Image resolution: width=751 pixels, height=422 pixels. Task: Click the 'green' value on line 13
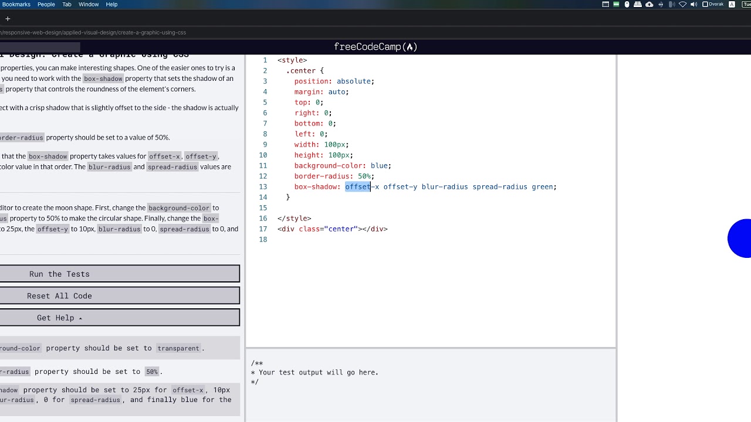(542, 186)
